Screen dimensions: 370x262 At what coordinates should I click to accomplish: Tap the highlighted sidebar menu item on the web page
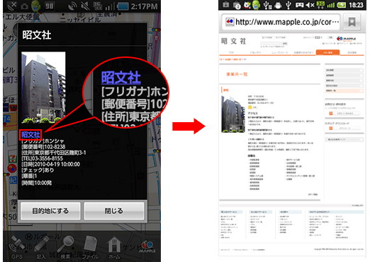344,90
